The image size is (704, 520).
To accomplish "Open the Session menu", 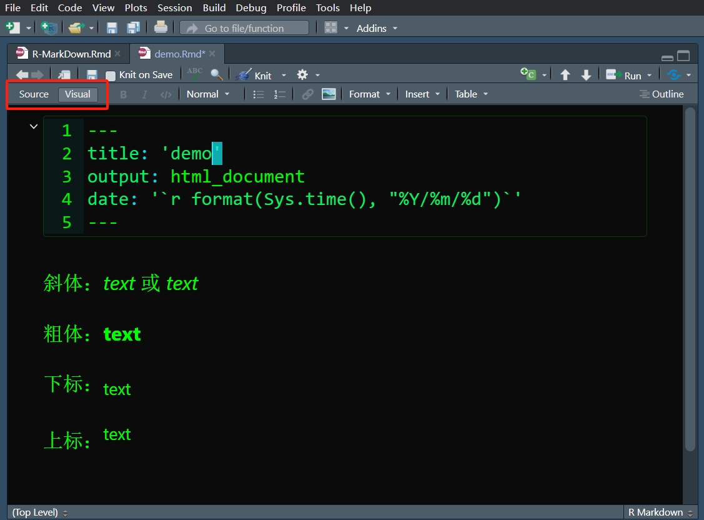I will click(175, 7).
